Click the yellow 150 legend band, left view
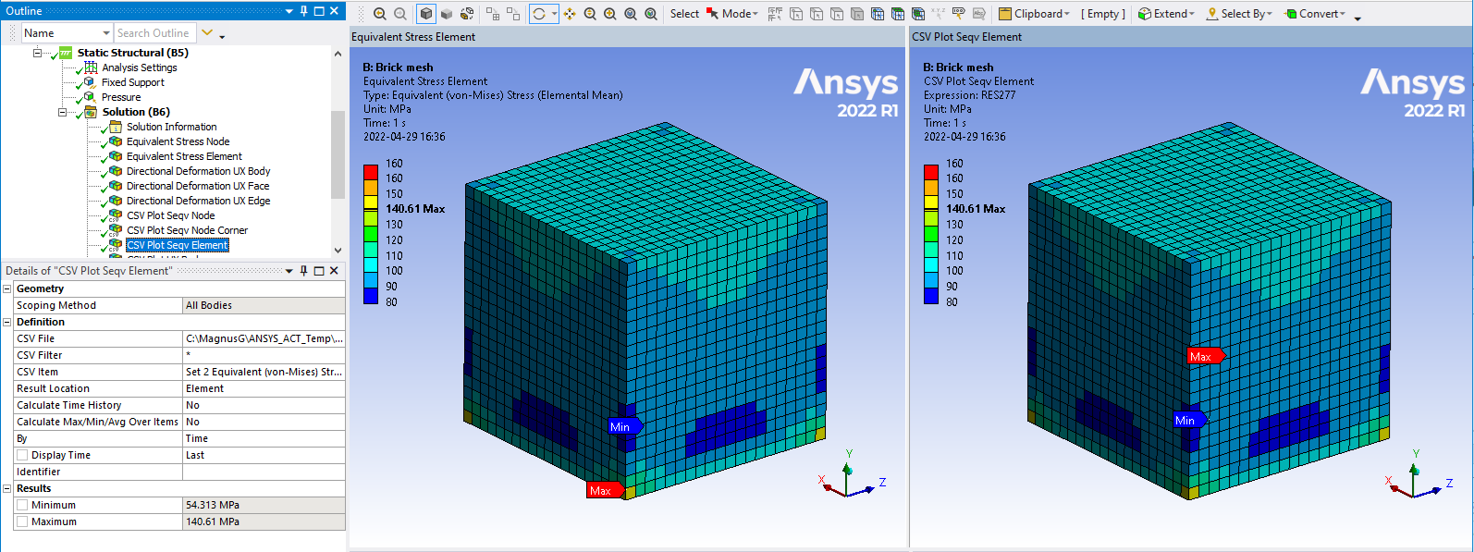1474x552 pixels. coord(371,202)
